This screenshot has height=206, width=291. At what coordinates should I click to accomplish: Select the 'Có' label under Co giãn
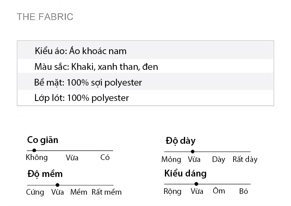(105, 157)
